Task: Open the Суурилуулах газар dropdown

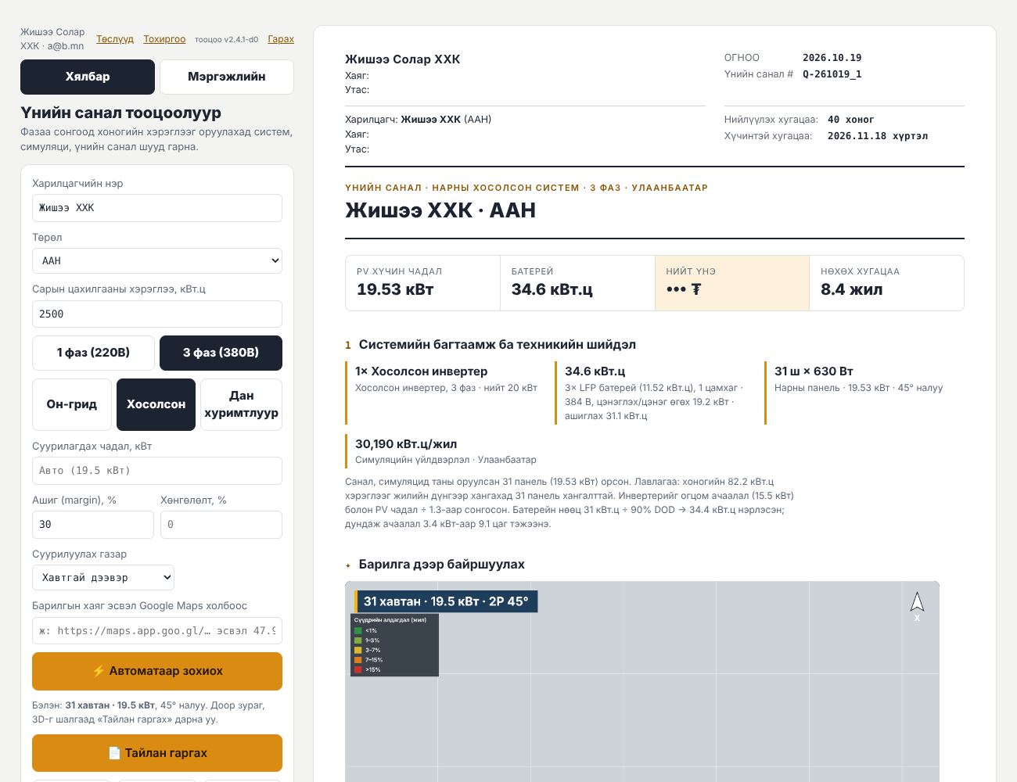Action: 103,578
